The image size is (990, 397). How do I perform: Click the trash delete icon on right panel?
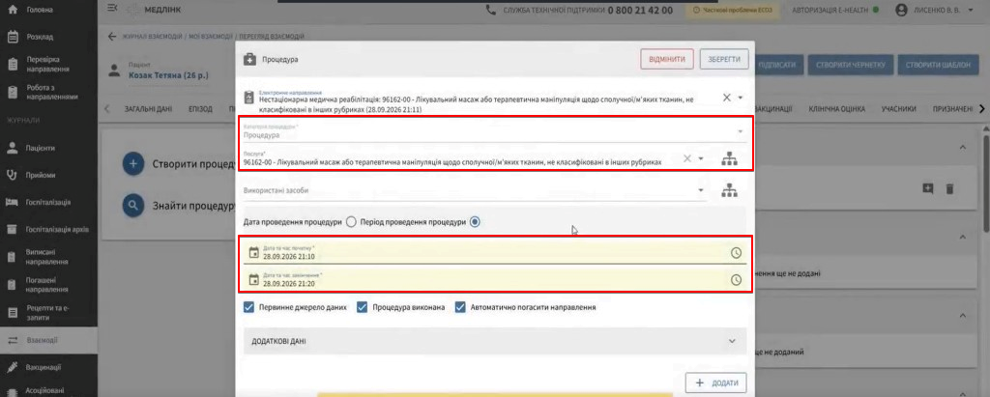tap(949, 188)
